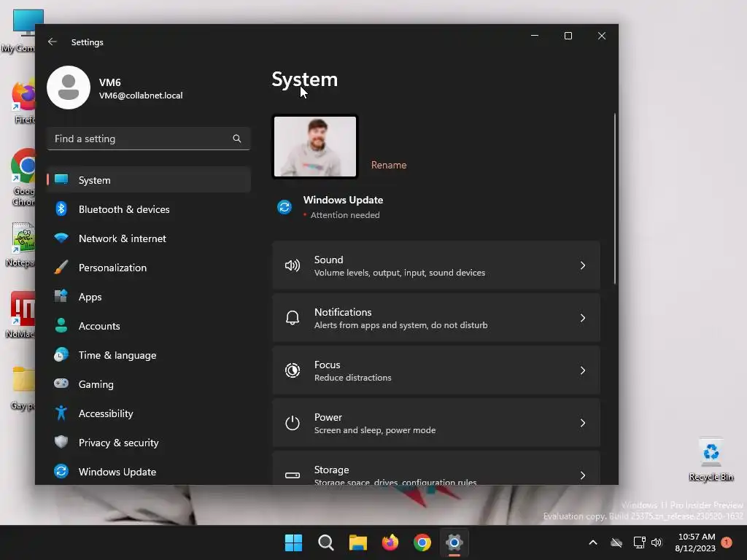
Task: Click the game controller Gaming icon
Action: tap(61, 384)
